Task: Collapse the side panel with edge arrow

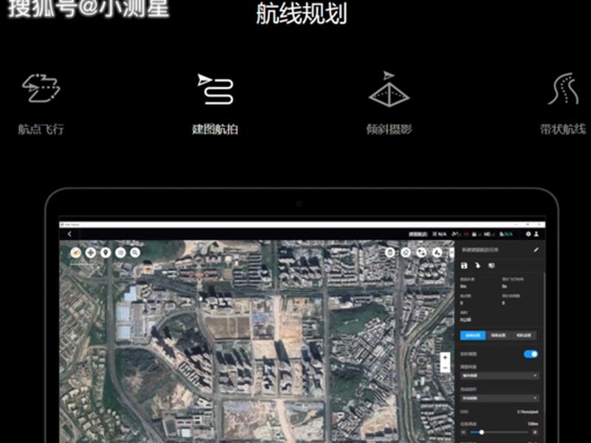Action: 451,252
